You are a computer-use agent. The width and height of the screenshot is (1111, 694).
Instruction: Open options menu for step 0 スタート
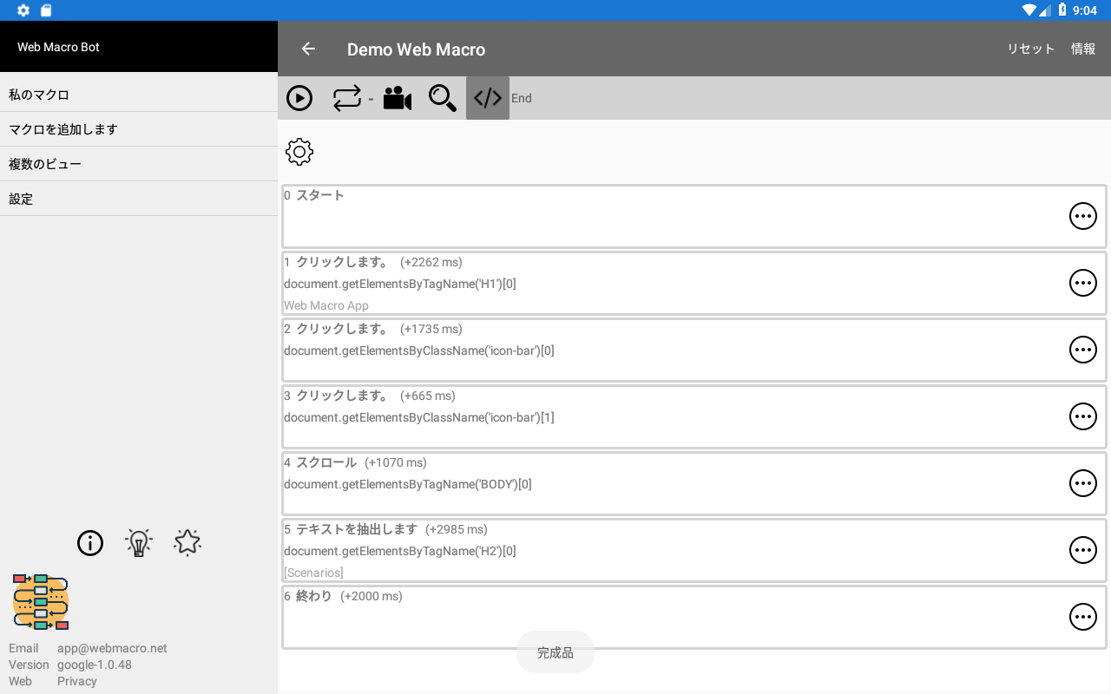1083,216
